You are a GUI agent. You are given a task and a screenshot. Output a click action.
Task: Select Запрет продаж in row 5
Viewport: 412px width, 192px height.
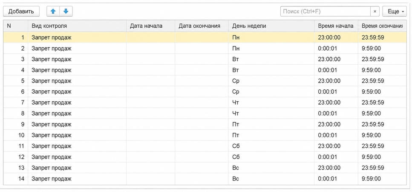[77, 81]
